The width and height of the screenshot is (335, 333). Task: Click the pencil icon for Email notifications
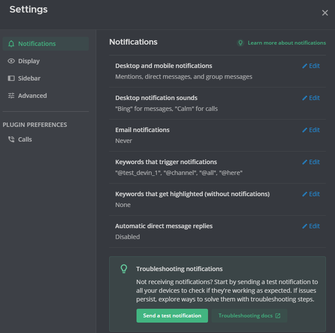click(305, 130)
